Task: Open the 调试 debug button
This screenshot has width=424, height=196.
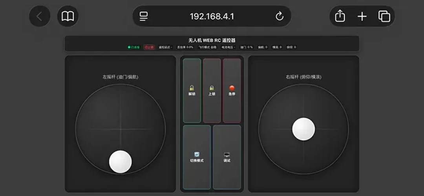Action: point(227,157)
